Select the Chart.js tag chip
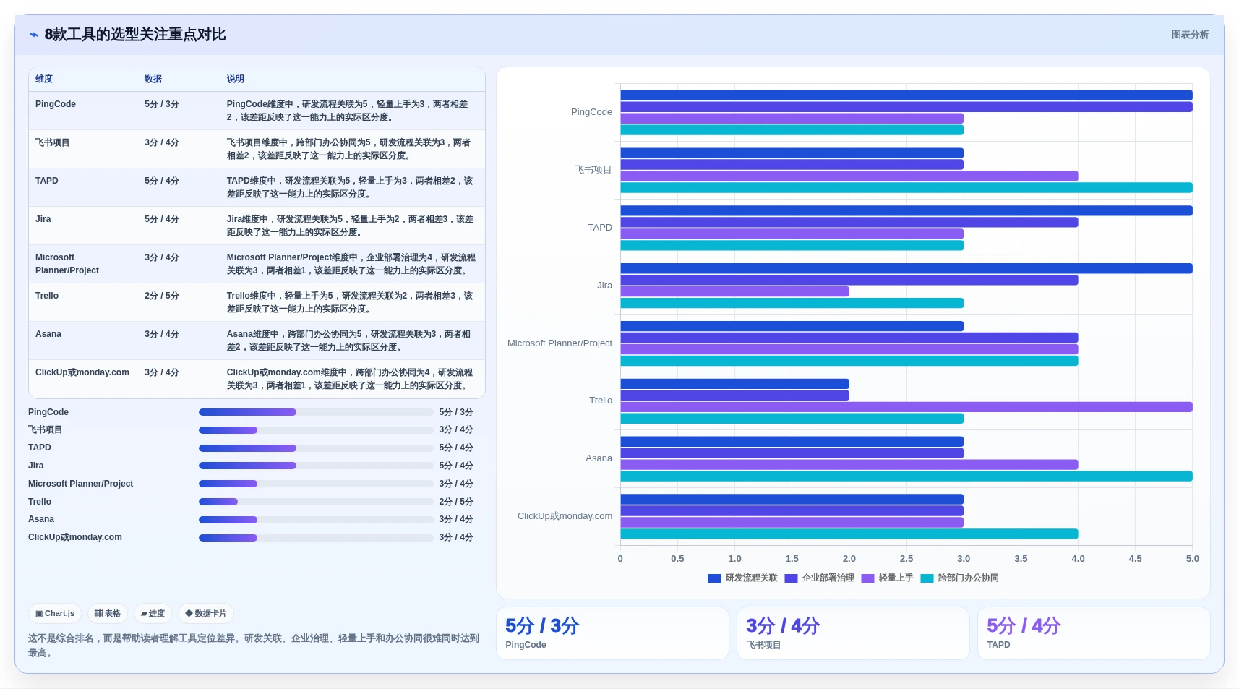 (55, 614)
